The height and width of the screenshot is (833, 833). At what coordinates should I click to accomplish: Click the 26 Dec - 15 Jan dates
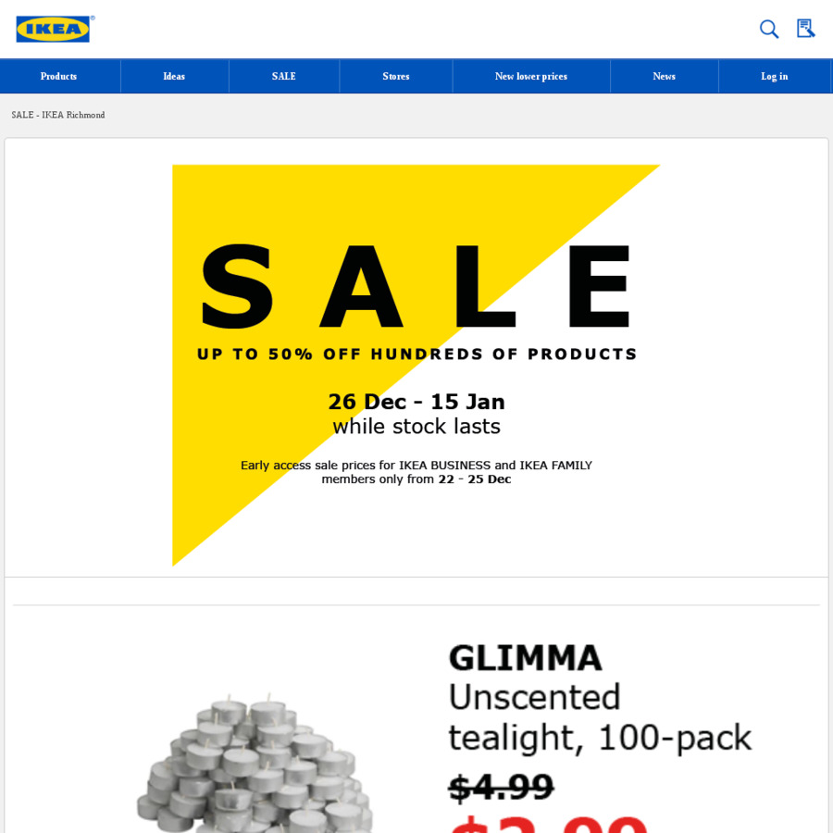pos(416,402)
